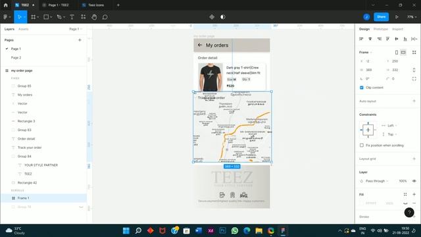The height and width of the screenshot is (237, 421).
Task: Expand the Frame tool options arrow
Action: [x=38, y=17]
